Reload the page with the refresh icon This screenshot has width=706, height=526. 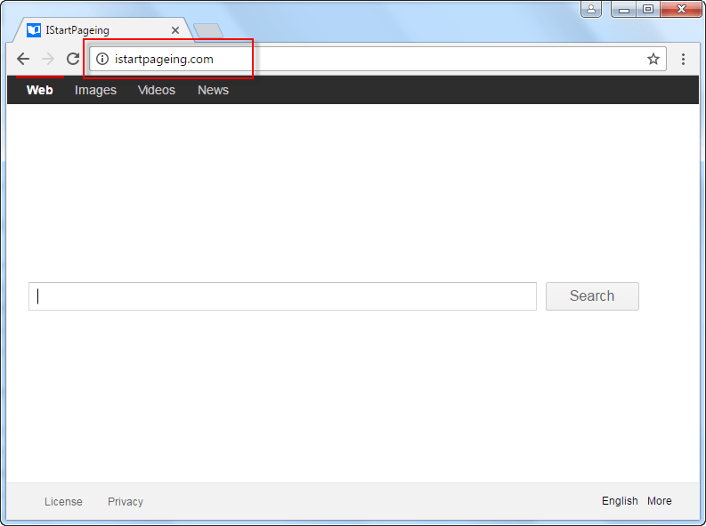[x=73, y=59]
